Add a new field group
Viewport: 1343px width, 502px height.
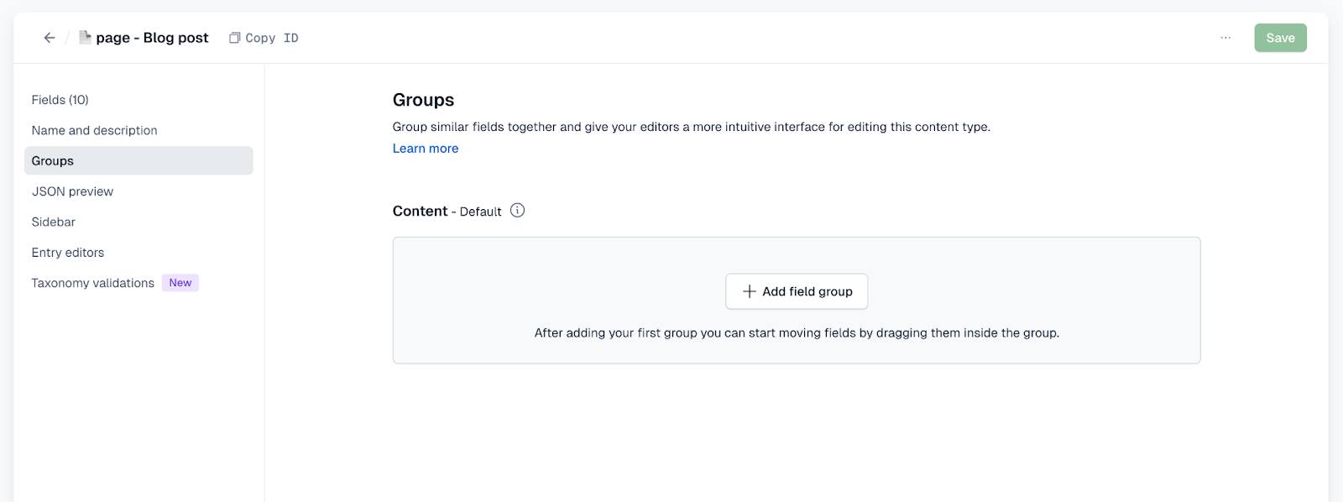[x=797, y=291]
